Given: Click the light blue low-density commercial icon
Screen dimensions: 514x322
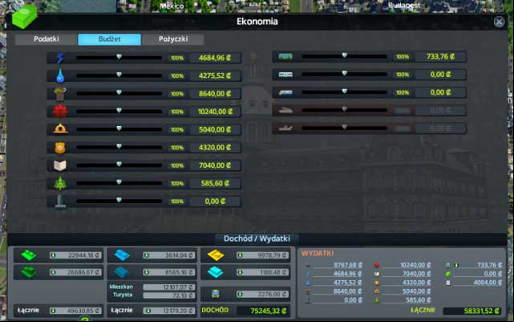Looking at the screenshot, I should [122, 255].
